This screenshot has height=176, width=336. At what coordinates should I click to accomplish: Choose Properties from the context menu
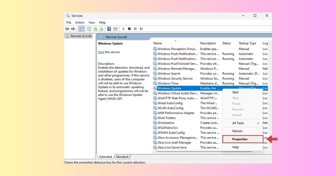(x=243, y=139)
